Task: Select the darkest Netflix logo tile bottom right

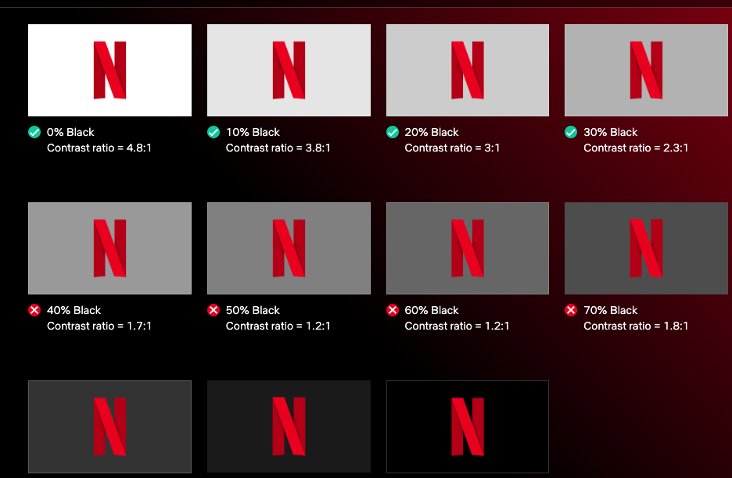Action: (467, 426)
